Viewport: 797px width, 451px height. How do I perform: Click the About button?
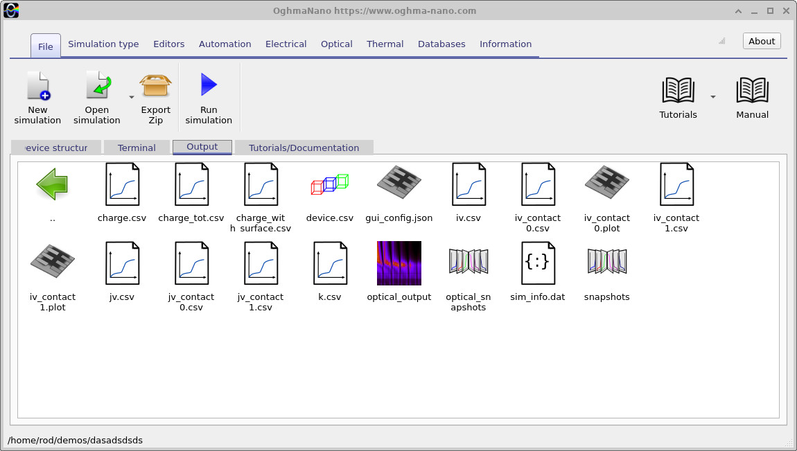pyautogui.click(x=762, y=41)
